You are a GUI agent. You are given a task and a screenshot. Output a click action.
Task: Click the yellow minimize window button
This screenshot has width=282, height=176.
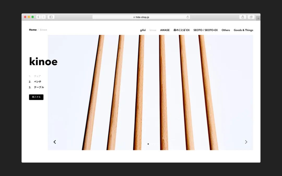click(29, 17)
